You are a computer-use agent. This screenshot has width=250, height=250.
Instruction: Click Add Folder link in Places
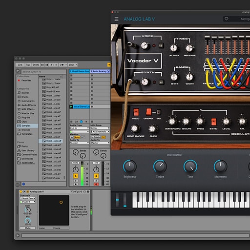pyautogui.click(x=28, y=163)
